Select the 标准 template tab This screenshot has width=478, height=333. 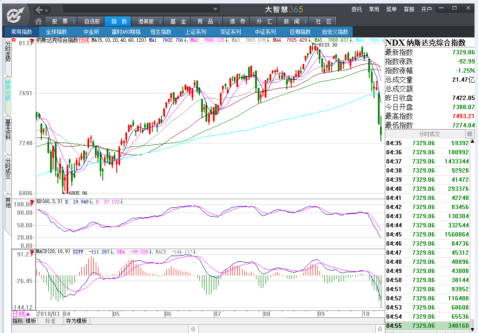(x=50, y=321)
